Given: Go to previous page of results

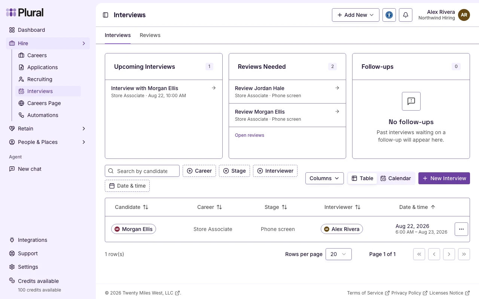Looking at the screenshot, I should click(x=434, y=254).
